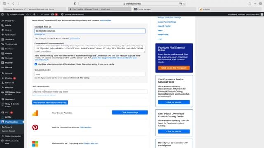Open the Akce new-content menu

(x=45, y=14)
